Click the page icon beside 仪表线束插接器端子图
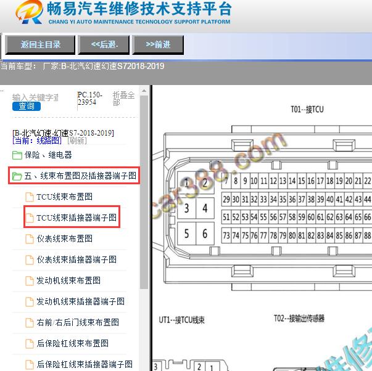Viewport: 372px width, 371px height. pos(30,260)
